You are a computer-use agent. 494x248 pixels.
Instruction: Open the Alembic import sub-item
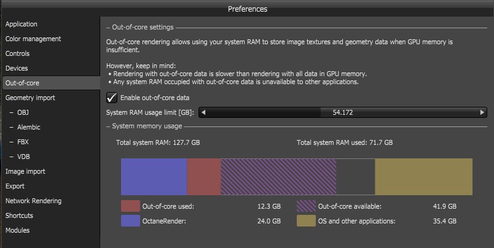coord(28,127)
